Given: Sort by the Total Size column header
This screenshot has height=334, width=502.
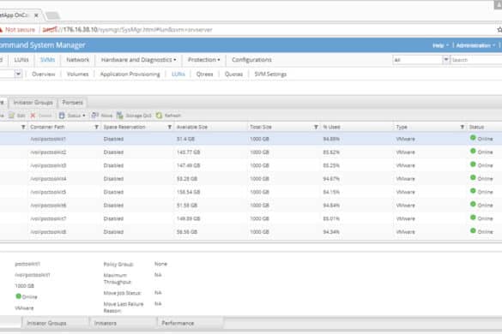Looking at the screenshot, I should [261, 128].
